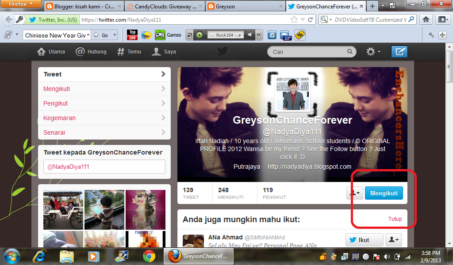The image size is (453, 265).
Task: Open the Firefox menu button
Action: [x=21, y=4]
